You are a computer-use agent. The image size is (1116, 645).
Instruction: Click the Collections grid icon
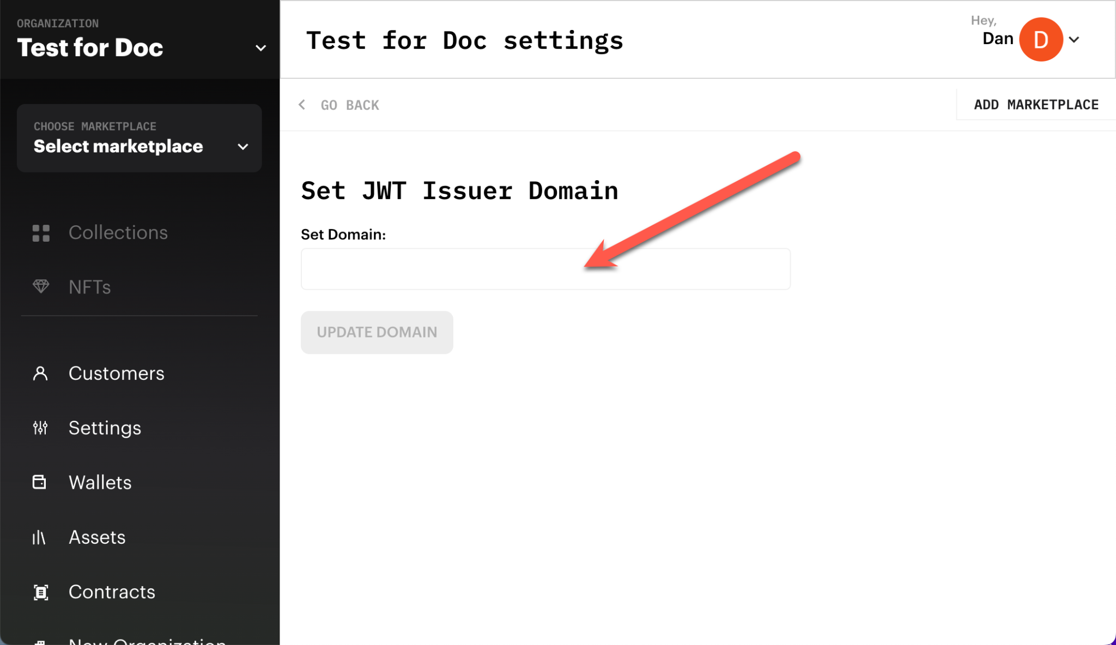point(41,233)
